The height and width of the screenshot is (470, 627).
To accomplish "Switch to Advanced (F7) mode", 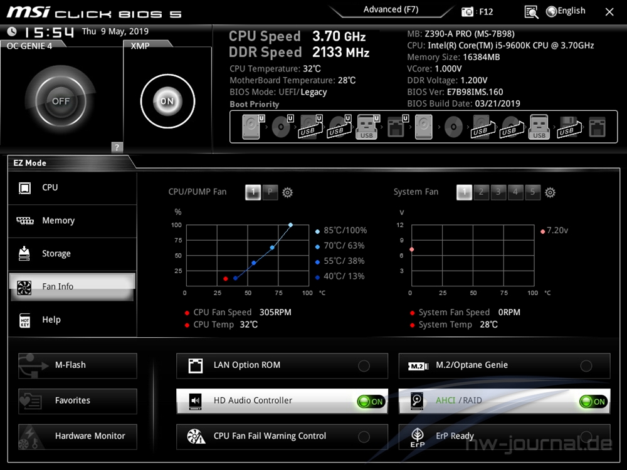I will (391, 9).
